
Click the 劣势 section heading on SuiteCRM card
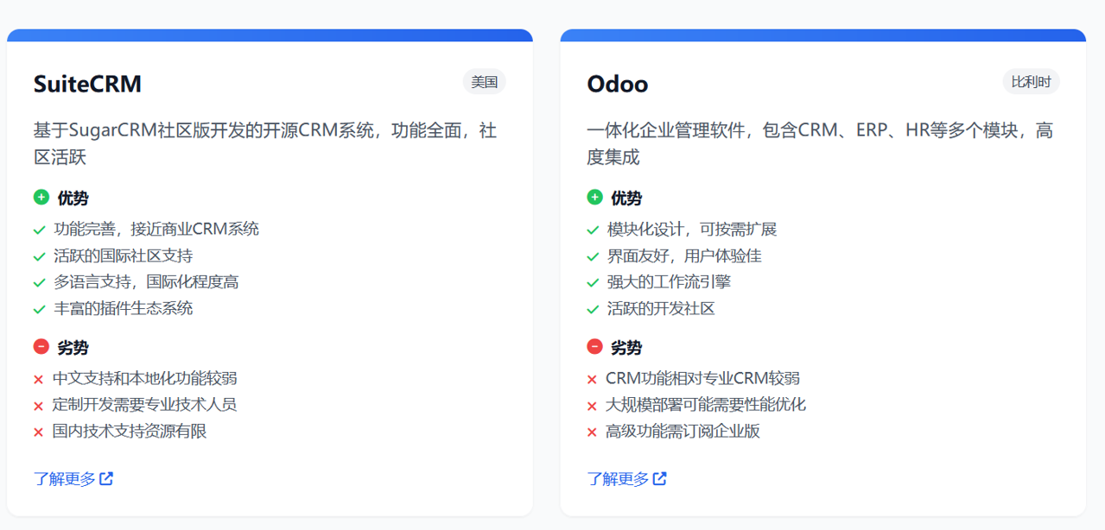point(71,346)
